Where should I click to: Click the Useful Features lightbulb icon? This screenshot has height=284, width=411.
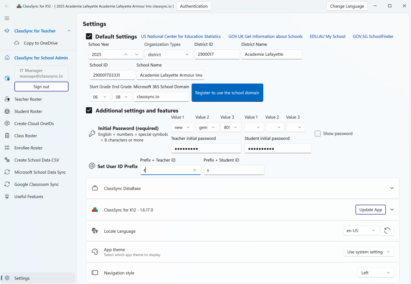tap(7, 196)
